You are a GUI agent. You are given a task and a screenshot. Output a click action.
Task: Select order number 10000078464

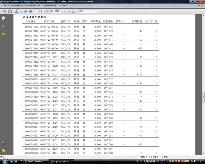[32, 57]
